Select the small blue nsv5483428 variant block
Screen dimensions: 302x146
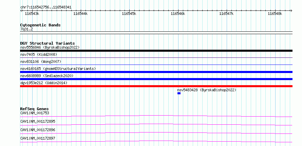coord(179,93)
